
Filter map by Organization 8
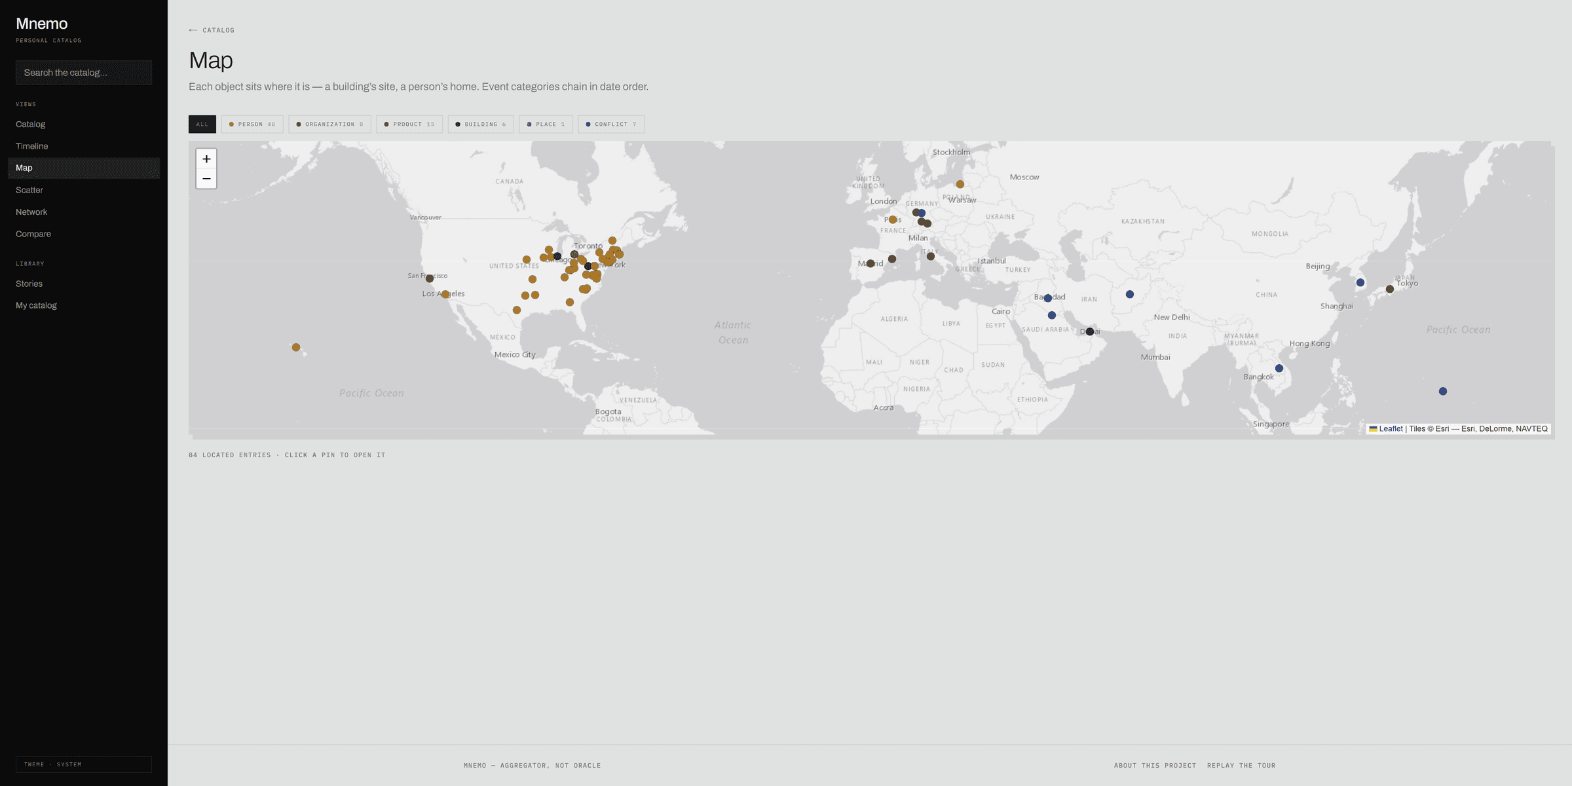[329, 124]
